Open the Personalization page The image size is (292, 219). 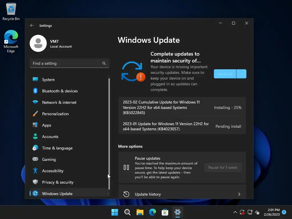coord(69,114)
